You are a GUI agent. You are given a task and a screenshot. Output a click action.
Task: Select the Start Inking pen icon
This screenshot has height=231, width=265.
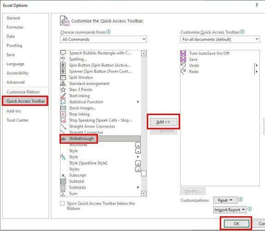coord(63,96)
